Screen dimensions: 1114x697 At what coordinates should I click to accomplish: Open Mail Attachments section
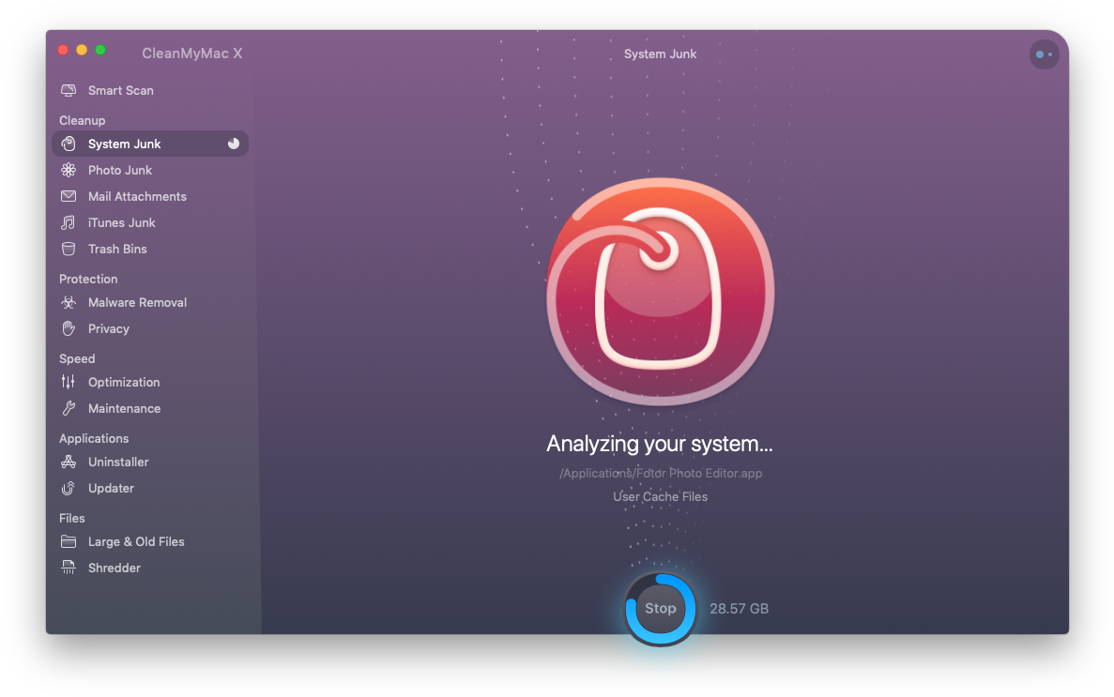(150, 196)
